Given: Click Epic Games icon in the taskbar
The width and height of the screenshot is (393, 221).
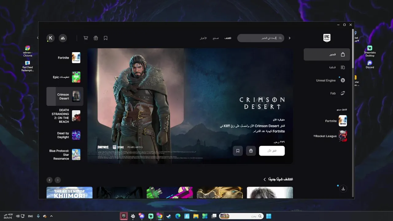Looking at the screenshot, I should click(x=124, y=216).
